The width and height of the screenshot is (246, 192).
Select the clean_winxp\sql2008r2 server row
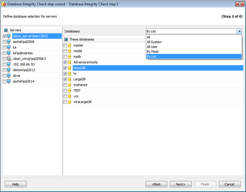[37, 59]
